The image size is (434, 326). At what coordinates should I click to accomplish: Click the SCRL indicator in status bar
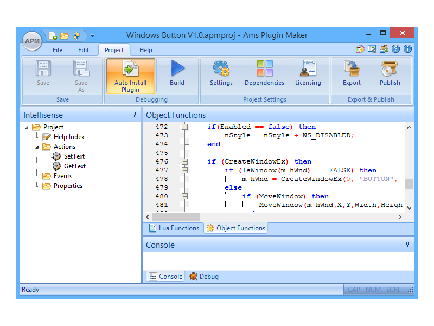[x=393, y=290]
